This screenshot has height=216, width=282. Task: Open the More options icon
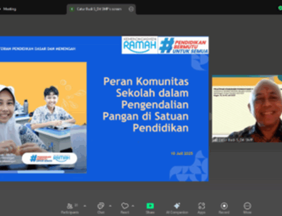(x=247, y=206)
